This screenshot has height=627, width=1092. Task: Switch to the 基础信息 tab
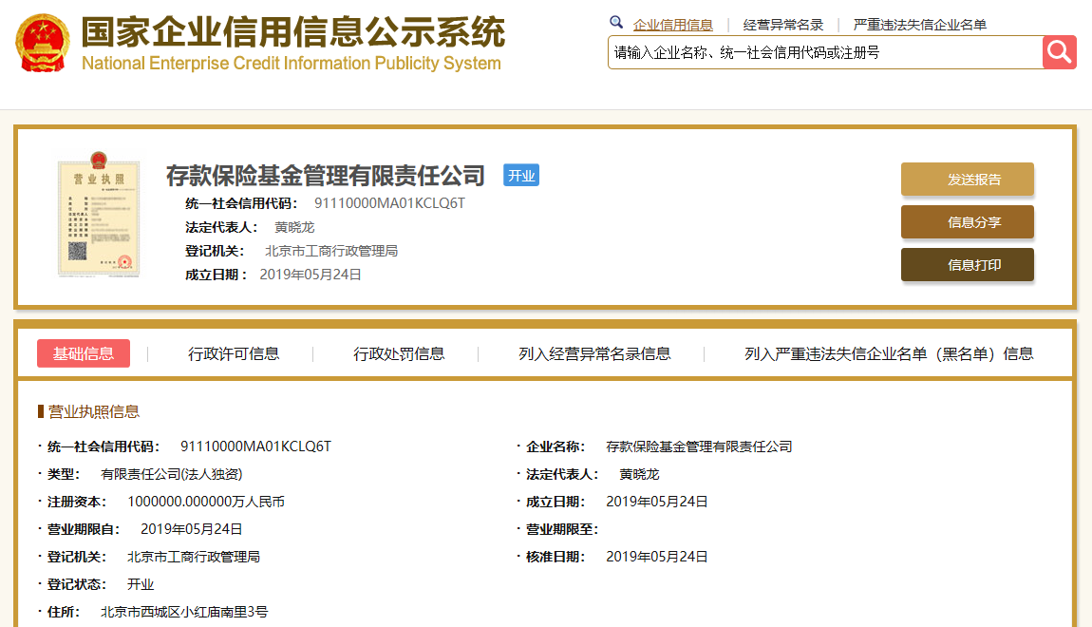pyautogui.click(x=84, y=353)
